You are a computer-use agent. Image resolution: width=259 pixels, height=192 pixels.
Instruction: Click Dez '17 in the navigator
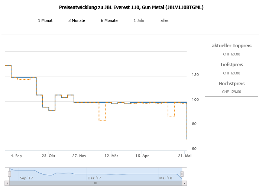tap(94, 178)
